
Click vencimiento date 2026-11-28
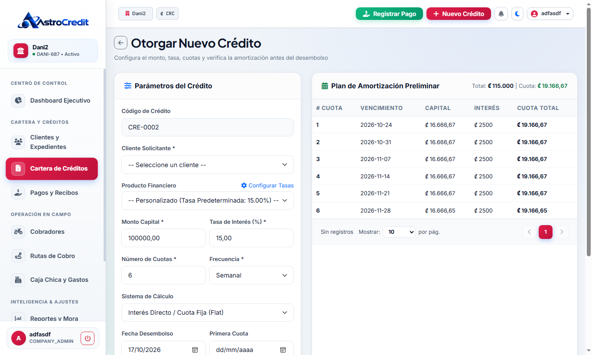point(376,210)
